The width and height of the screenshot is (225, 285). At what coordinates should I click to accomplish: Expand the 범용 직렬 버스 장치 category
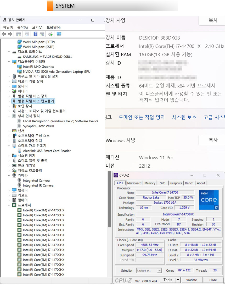[9, 96]
